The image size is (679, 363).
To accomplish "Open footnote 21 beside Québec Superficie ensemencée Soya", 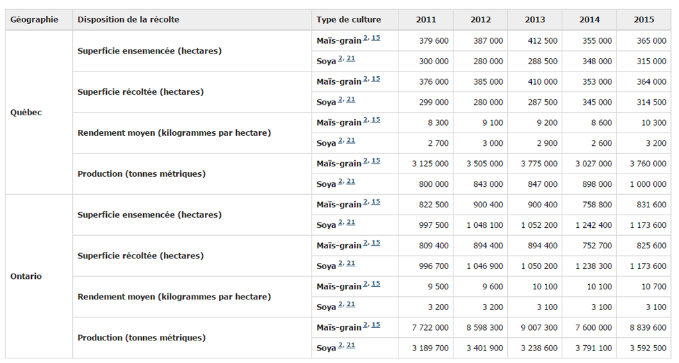I will tap(350, 59).
